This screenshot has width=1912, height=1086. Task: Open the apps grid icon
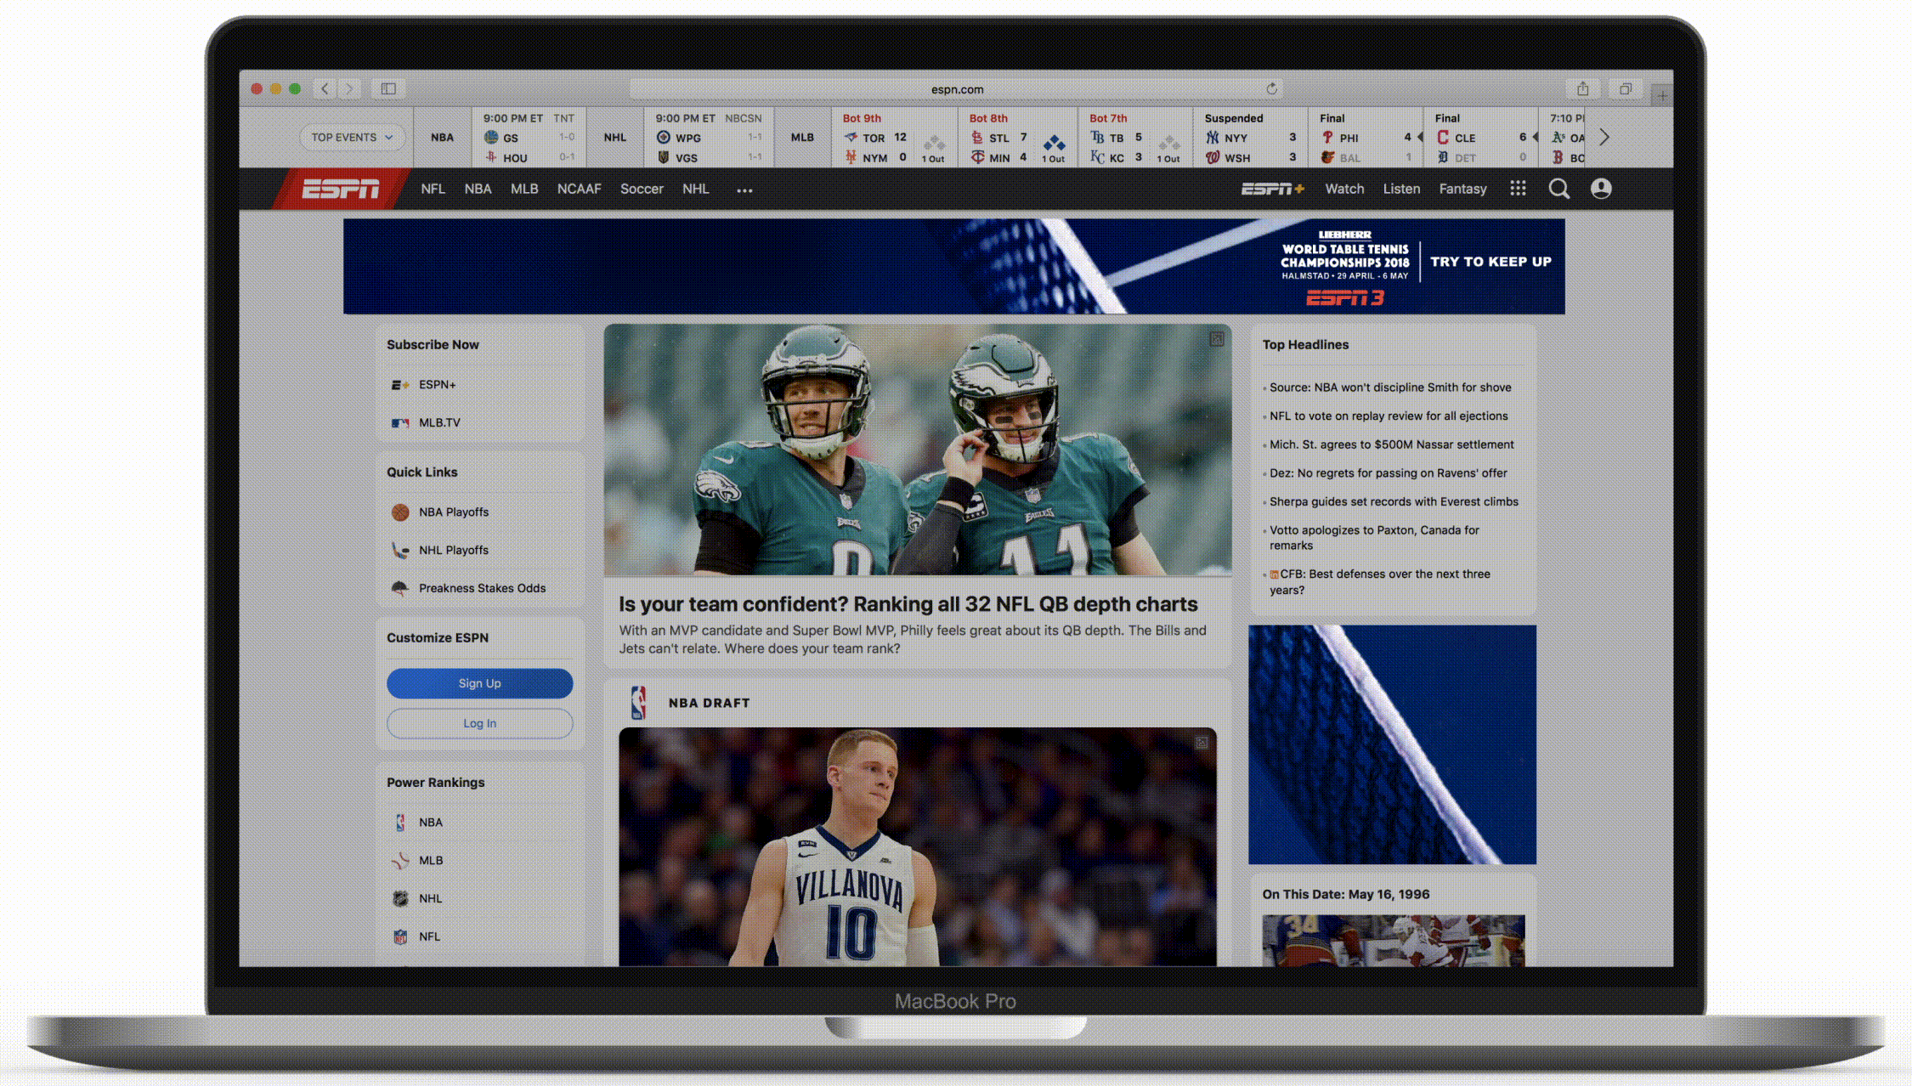1518,189
